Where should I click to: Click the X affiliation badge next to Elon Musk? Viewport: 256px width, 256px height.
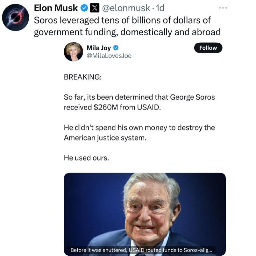point(94,8)
